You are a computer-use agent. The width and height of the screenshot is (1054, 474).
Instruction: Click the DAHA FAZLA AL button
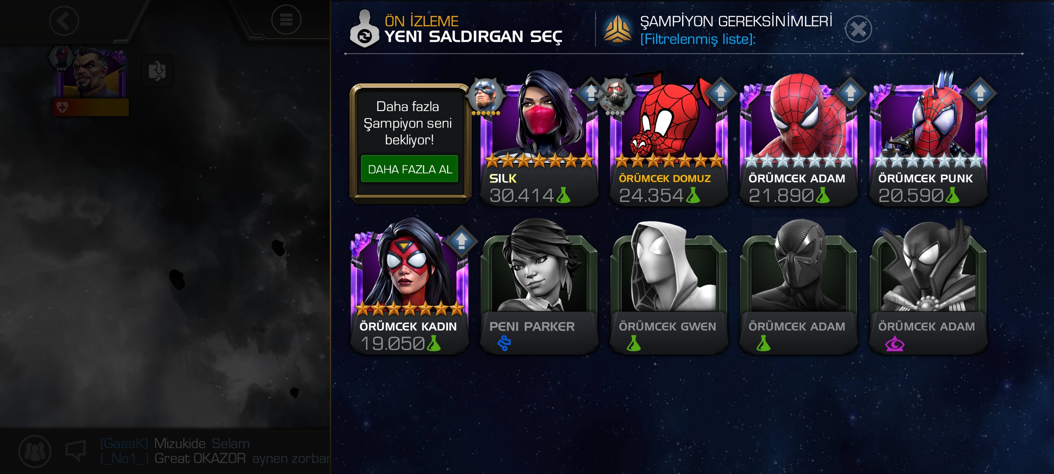click(x=409, y=169)
